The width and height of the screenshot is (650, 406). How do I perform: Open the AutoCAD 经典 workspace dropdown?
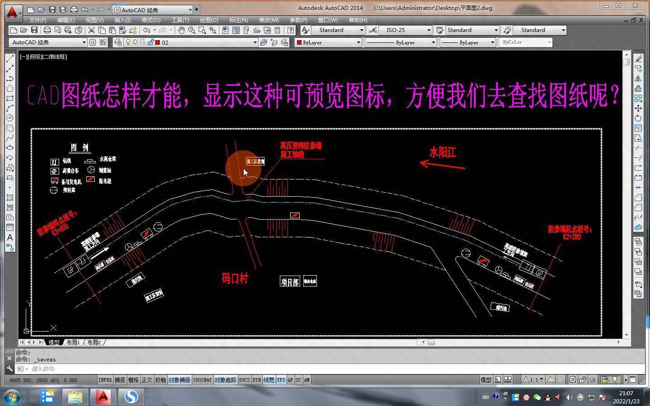[84, 42]
